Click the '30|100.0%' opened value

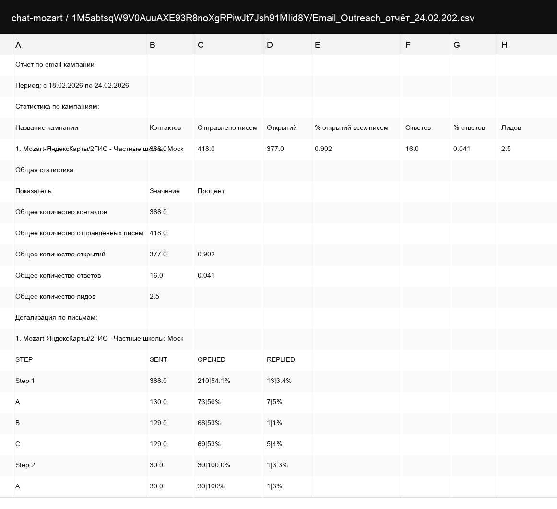(228, 465)
